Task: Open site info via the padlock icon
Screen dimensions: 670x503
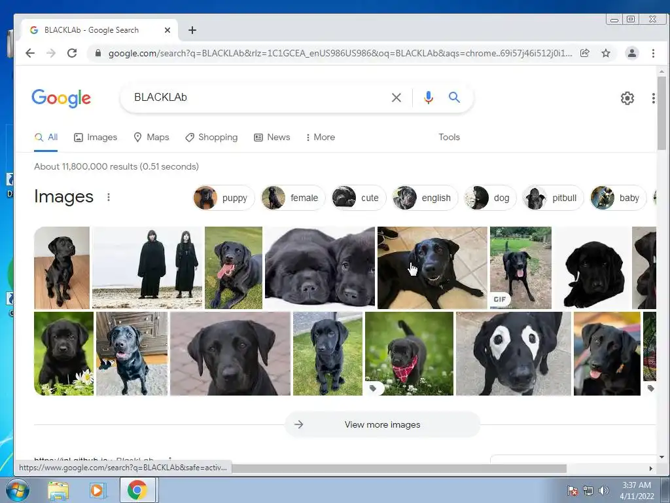Action: tap(98, 53)
